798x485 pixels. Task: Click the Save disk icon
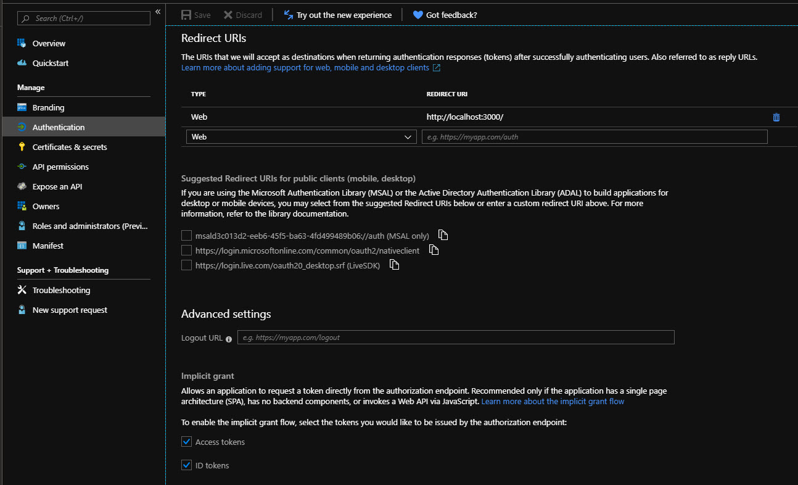pos(186,15)
